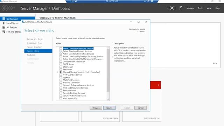Click the Dashboard grid icon
The width and height of the screenshot is (224, 126).
click(x=4, y=19)
